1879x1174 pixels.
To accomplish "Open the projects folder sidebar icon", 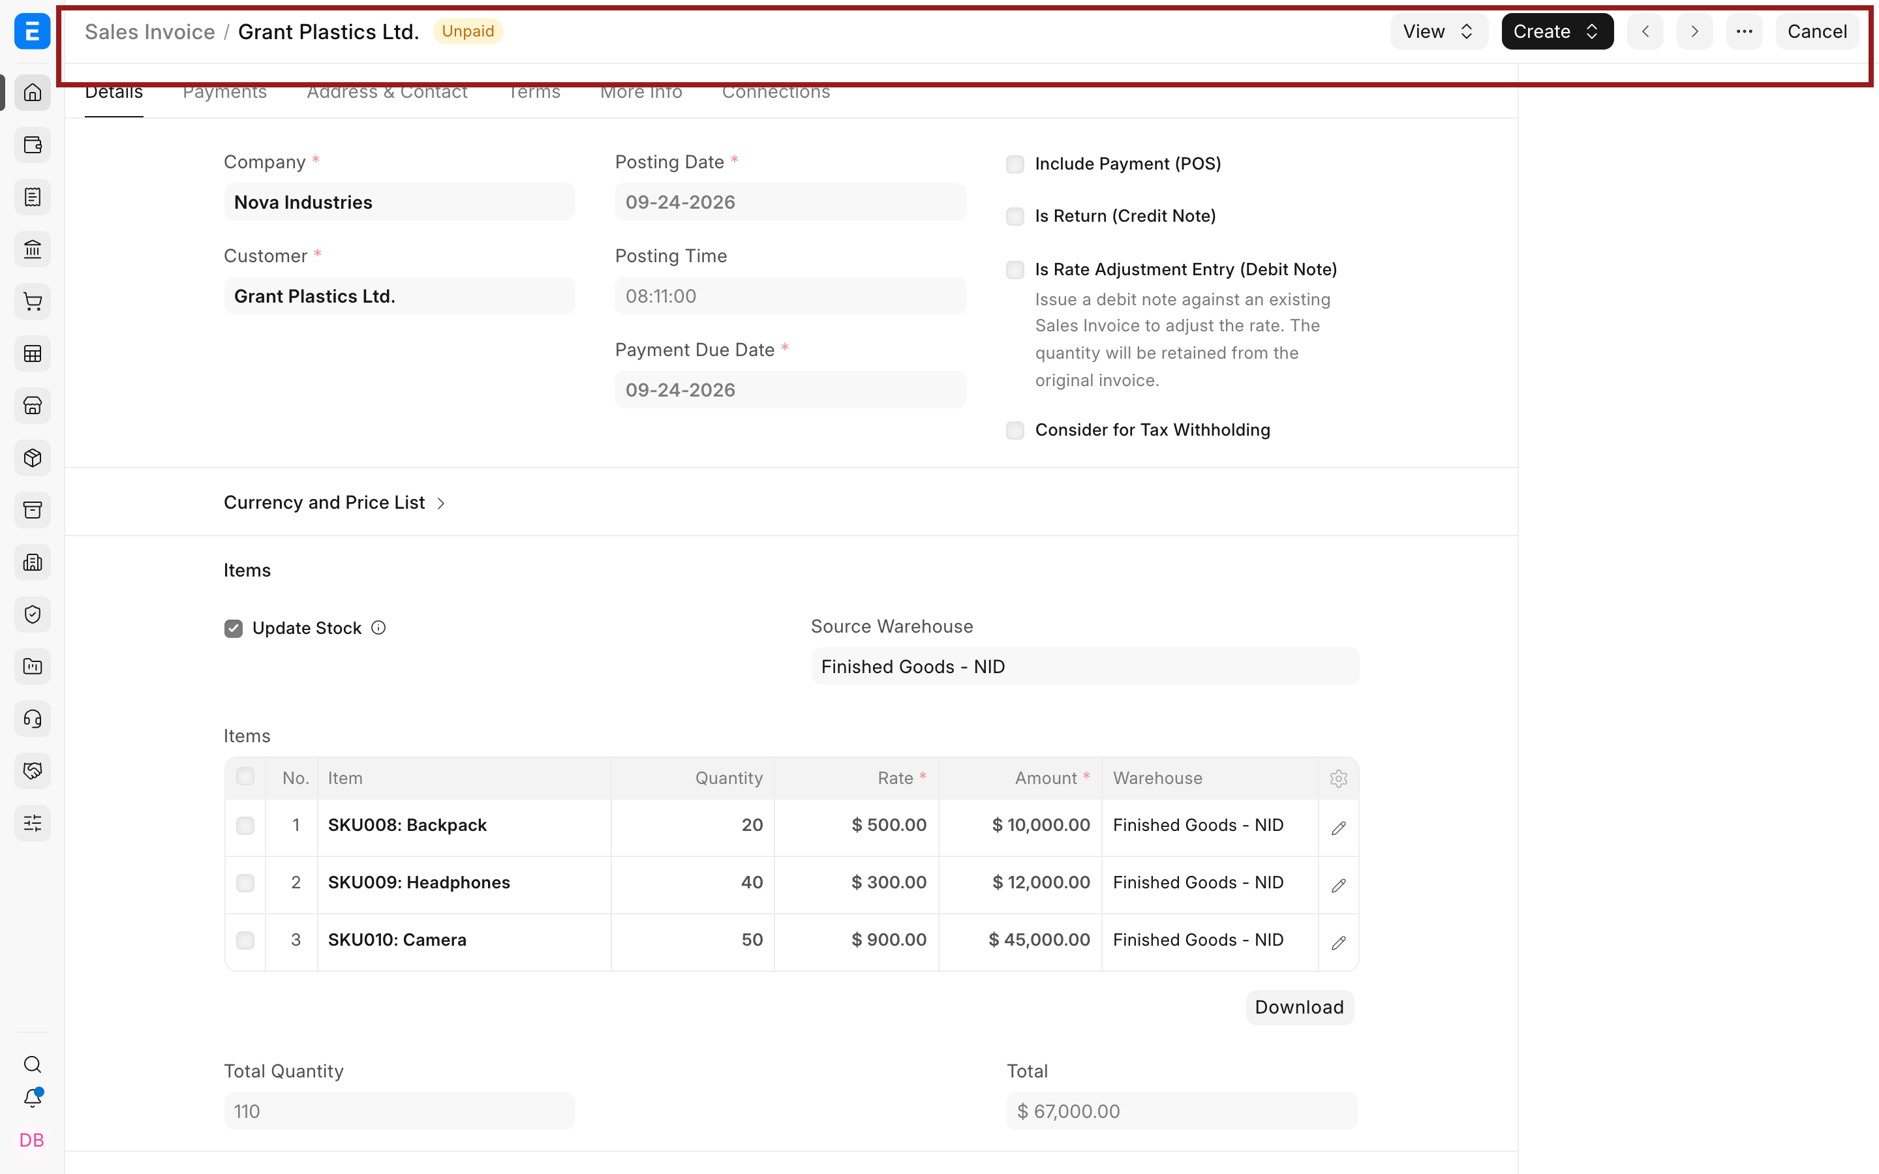I will pos(32,666).
